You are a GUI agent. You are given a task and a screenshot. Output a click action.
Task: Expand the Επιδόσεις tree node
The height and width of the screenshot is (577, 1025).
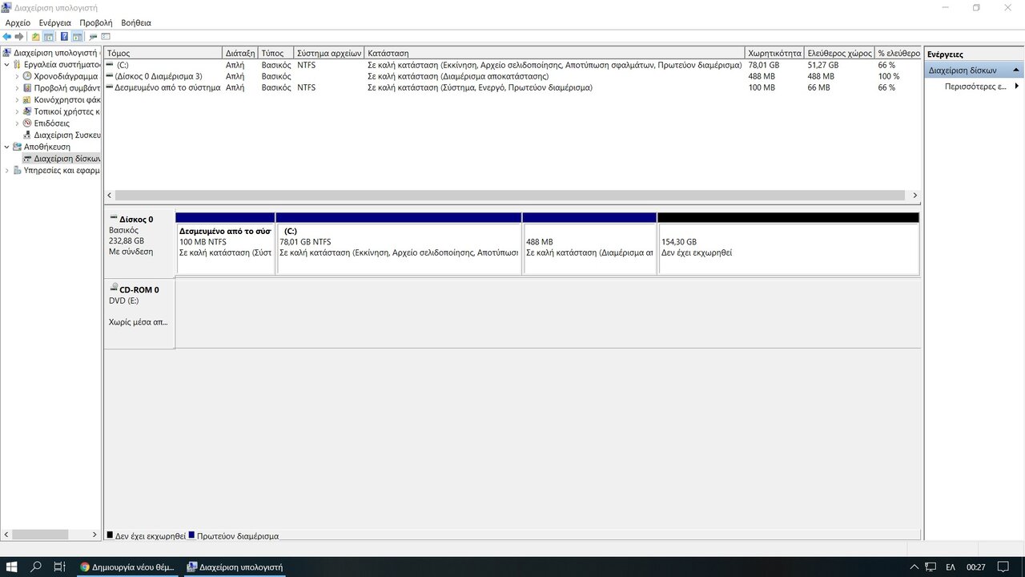point(17,123)
